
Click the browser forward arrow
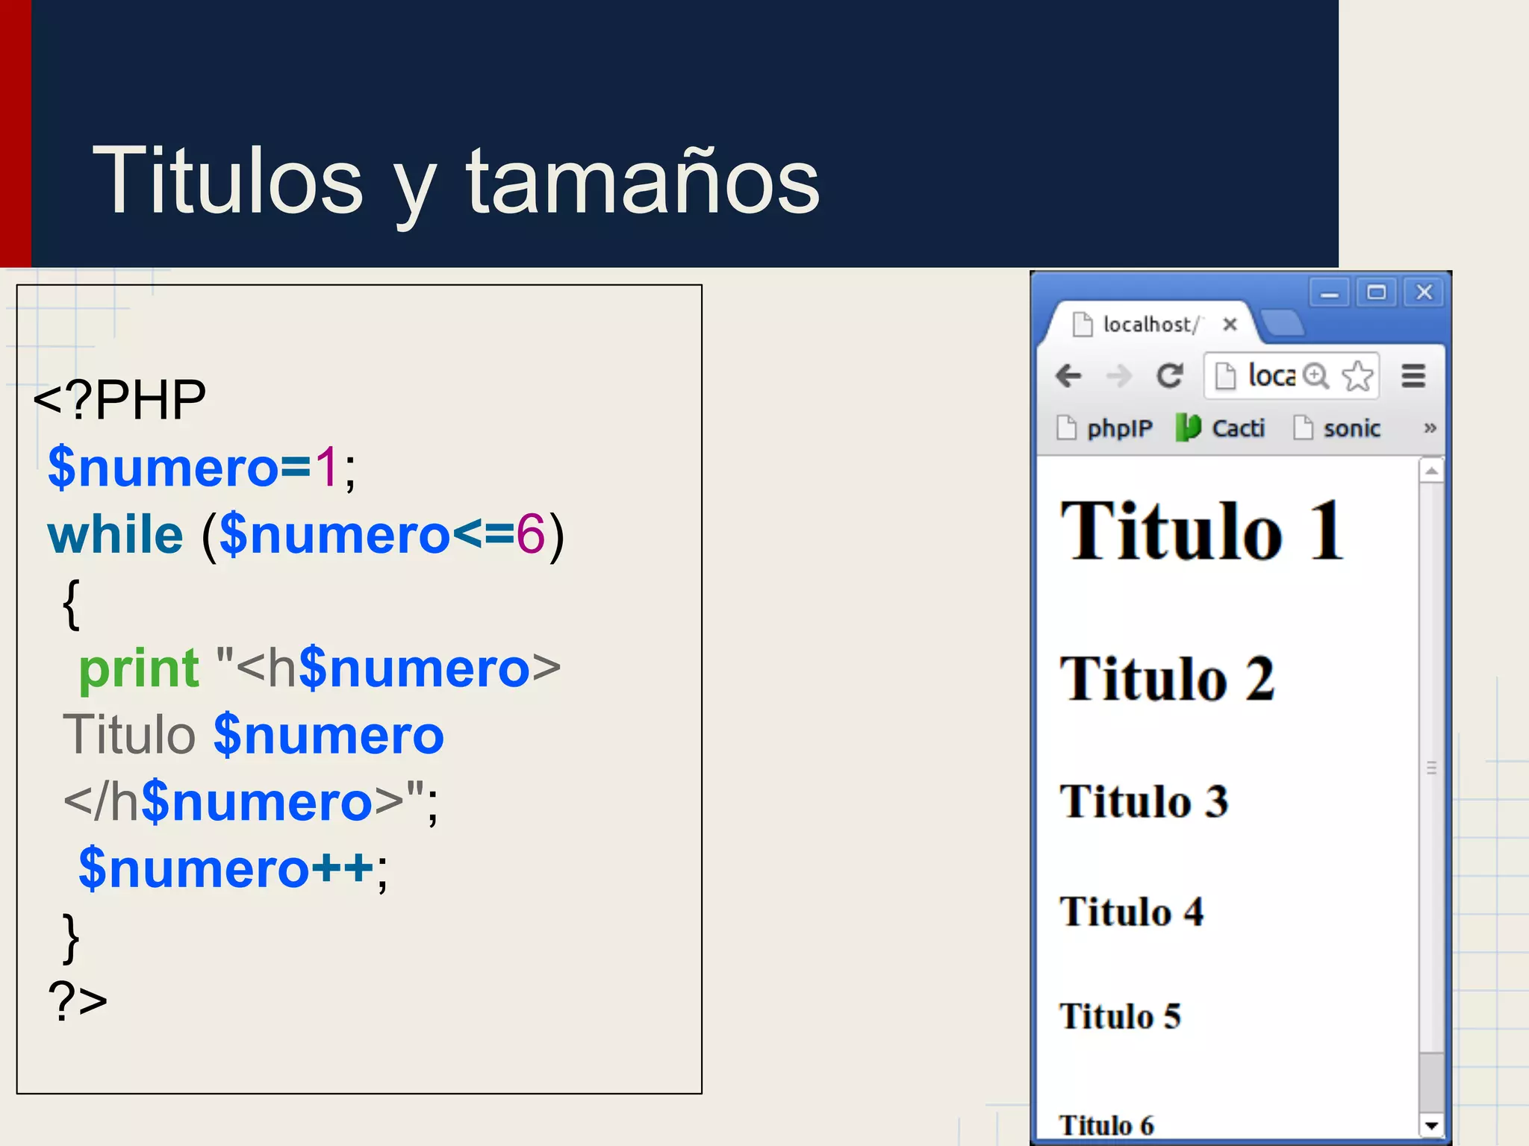click(x=1118, y=375)
